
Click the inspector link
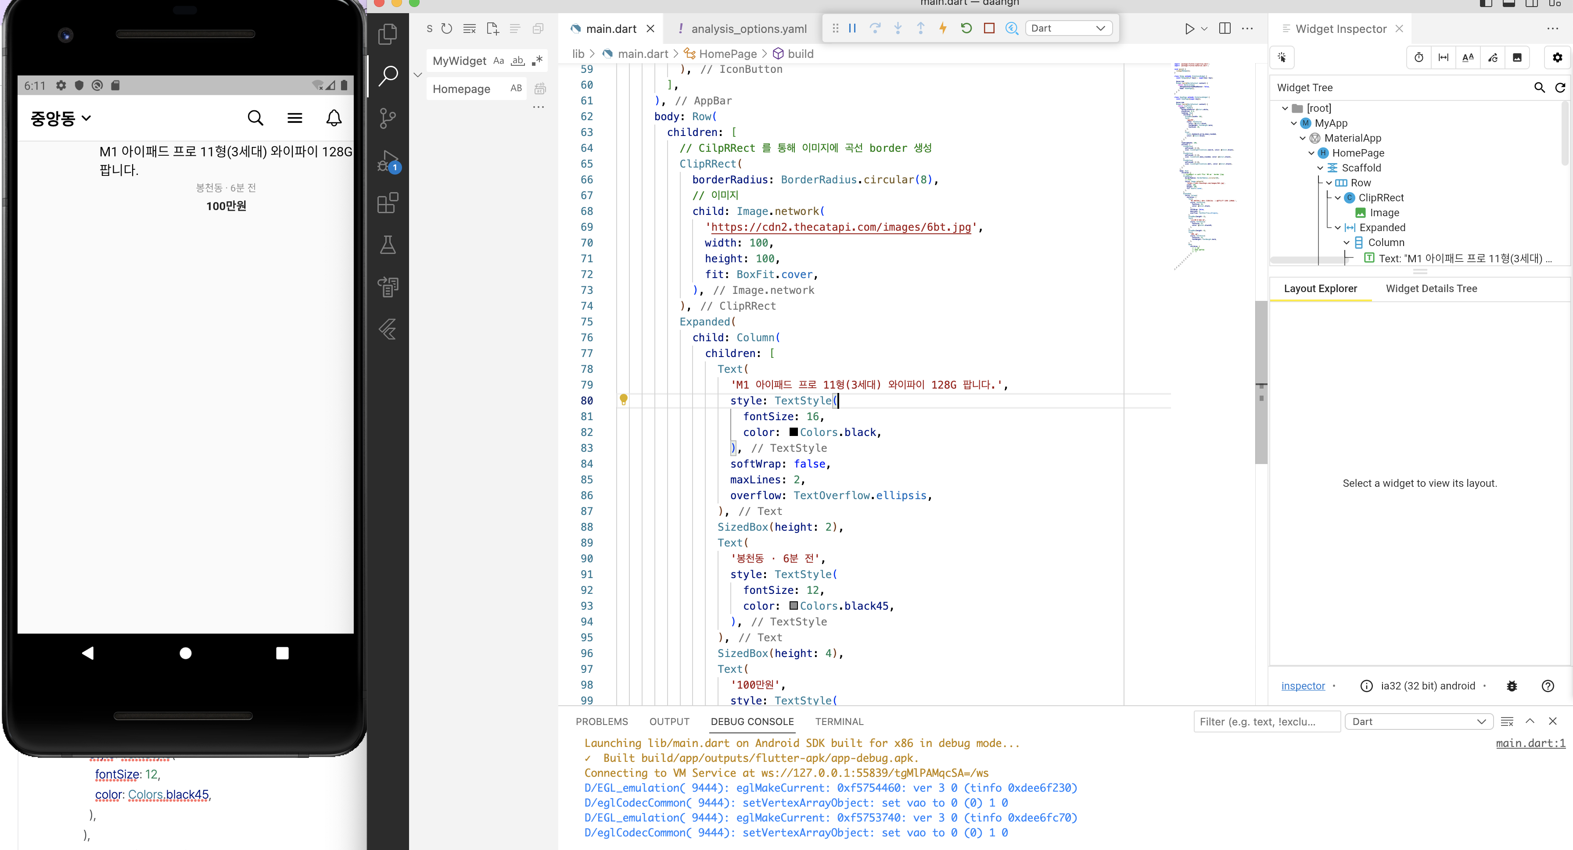pos(1303,686)
